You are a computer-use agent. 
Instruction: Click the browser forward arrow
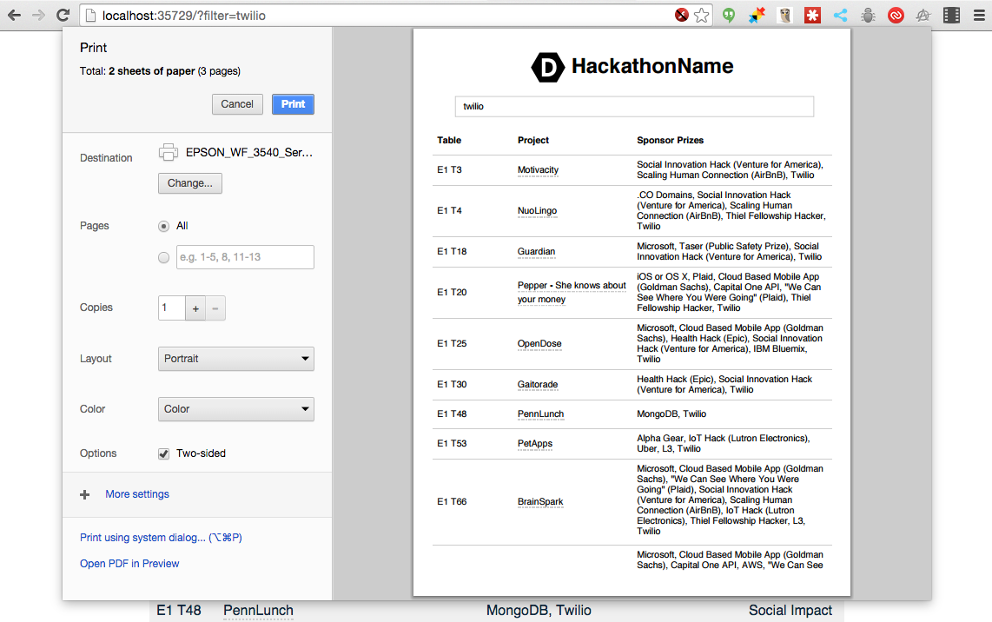click(38, 15)
